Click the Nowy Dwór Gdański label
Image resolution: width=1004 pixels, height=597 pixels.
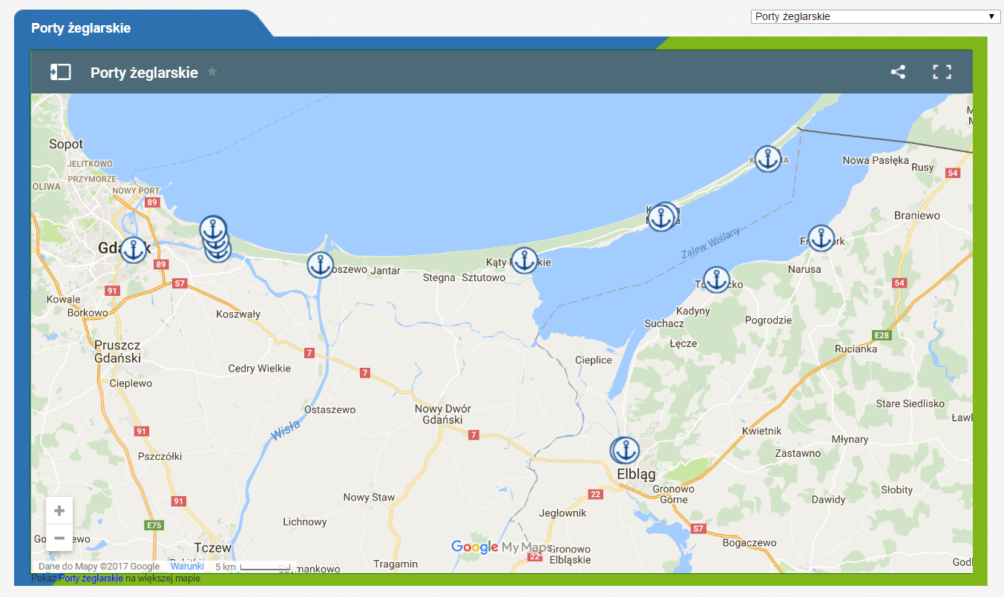pyautogui.click(x=442, y=414)
